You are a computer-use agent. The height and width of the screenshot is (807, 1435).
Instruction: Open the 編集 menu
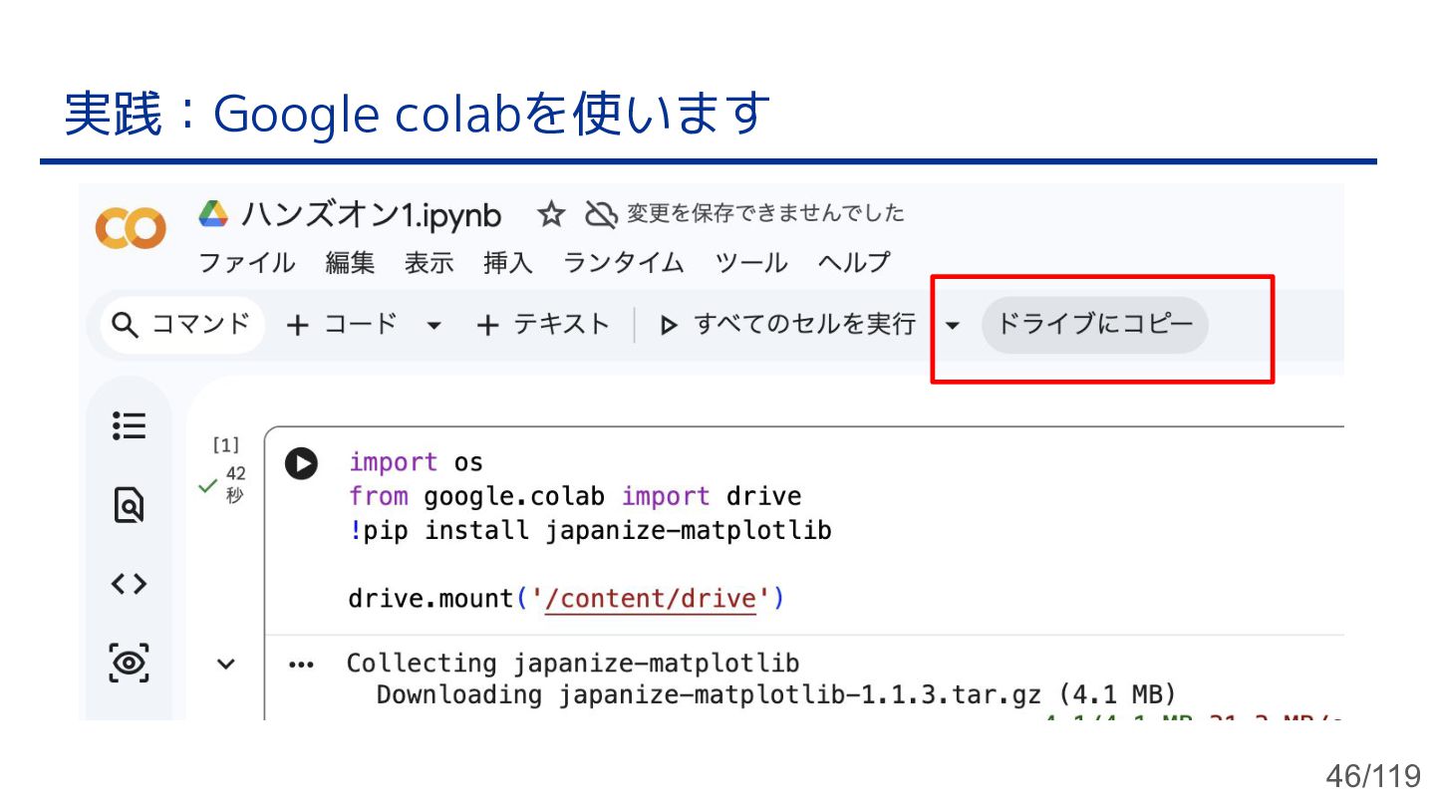[x=350, y=263]
